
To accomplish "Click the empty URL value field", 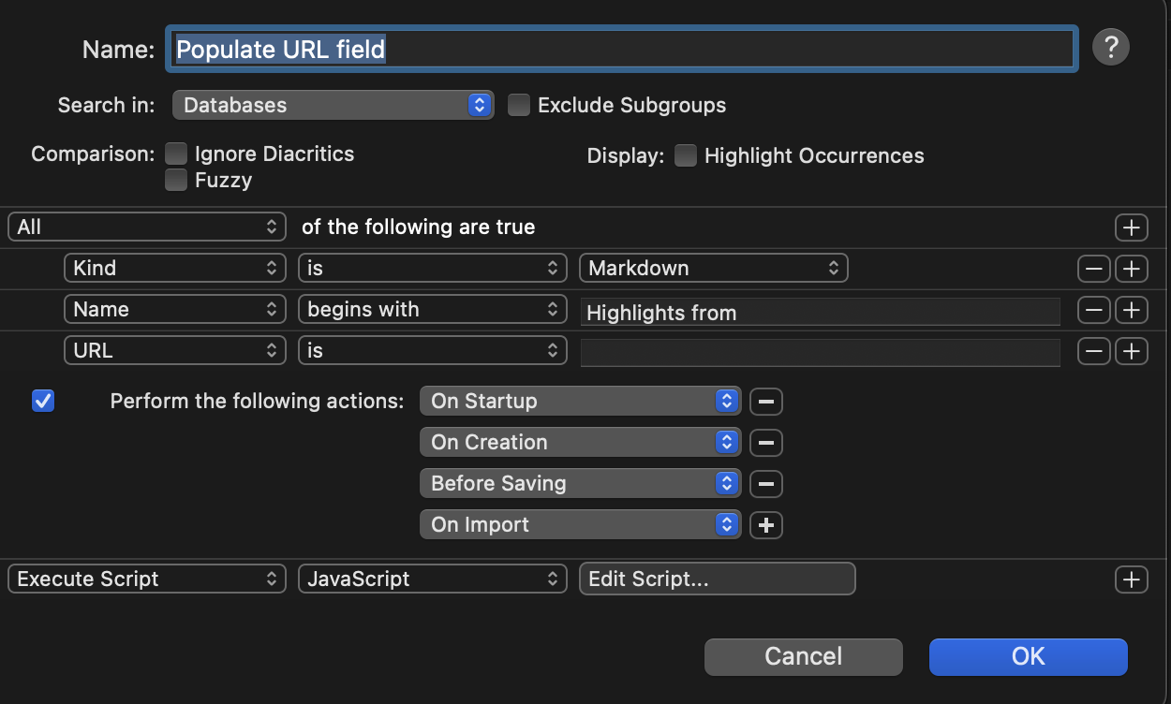I will click(x=820, y=352).
